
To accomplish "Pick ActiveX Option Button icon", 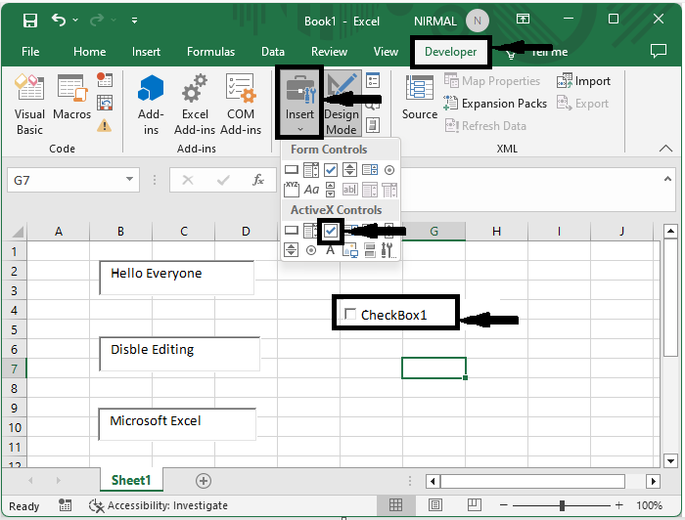I will click(x=311, y=250).
